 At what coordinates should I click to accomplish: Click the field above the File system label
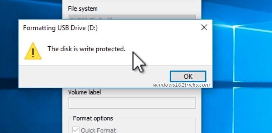click(x=132, y=2)
